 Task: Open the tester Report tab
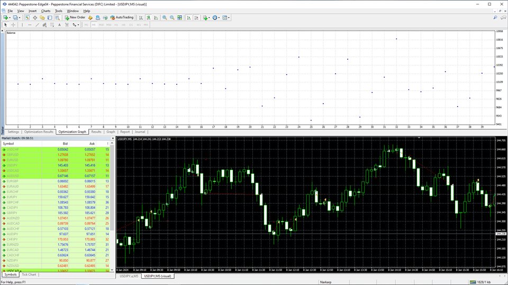tap(125, 132)
